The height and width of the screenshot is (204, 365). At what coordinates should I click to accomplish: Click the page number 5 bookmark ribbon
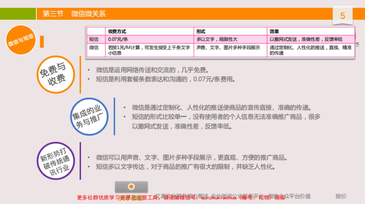click(342, 15)
